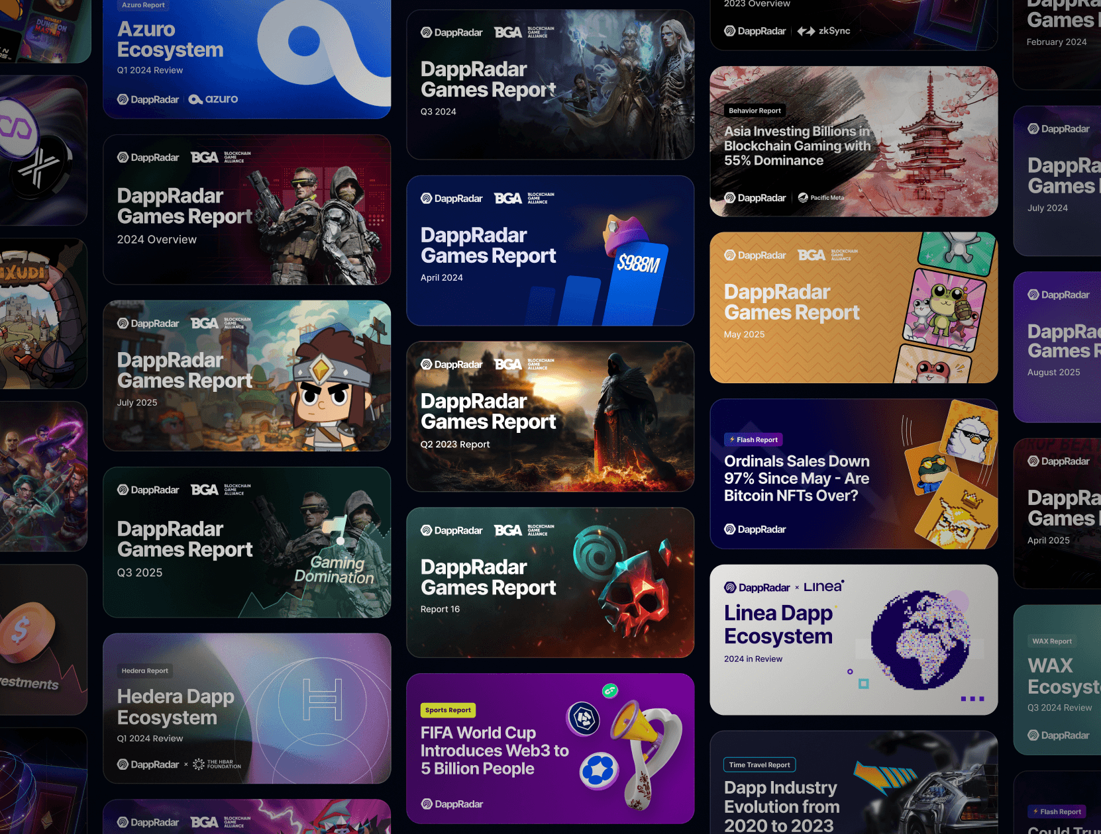1101x834 pixels.
Task: Click the Flash Report tag on the Ordinals card
Action: click(753, 440)
